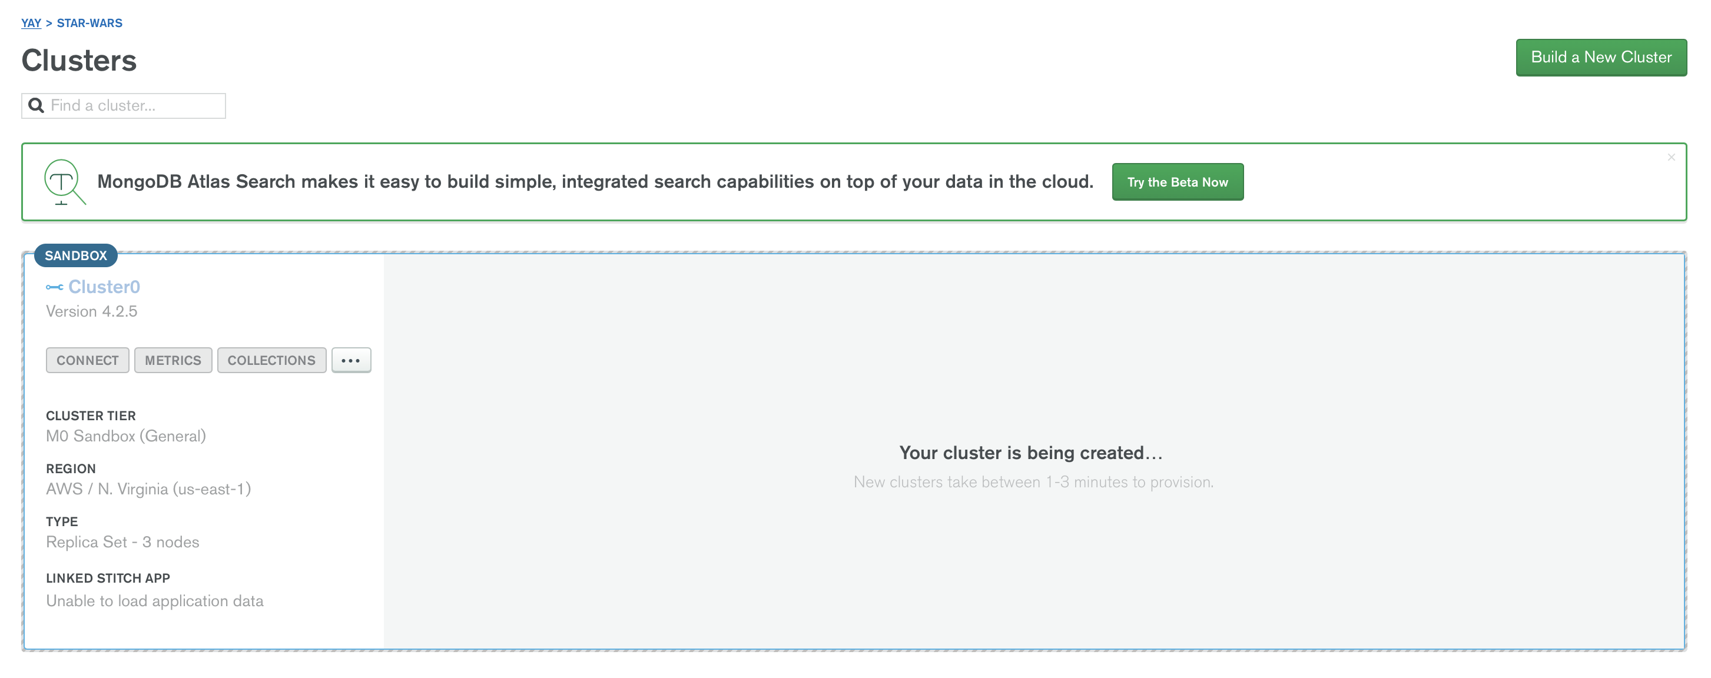
Task: Click the search magnifier icon in Find a cluster
Action: (36, 105)
